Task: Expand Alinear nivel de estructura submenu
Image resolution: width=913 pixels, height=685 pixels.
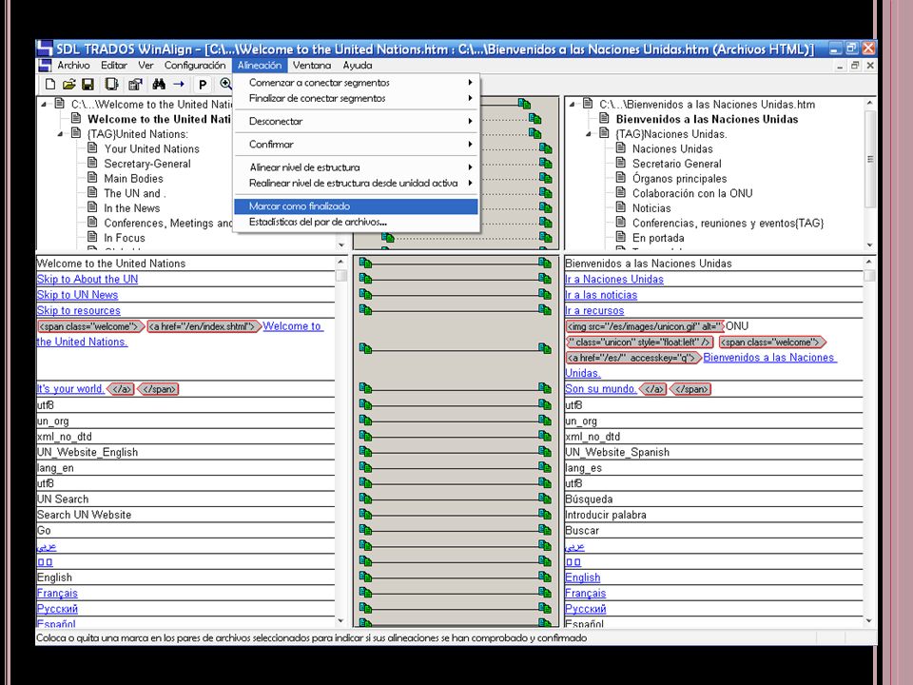Action: (x=357, y=167)
